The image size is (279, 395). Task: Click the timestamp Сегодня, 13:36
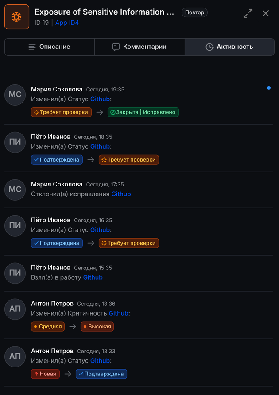(x=96, y=304)
